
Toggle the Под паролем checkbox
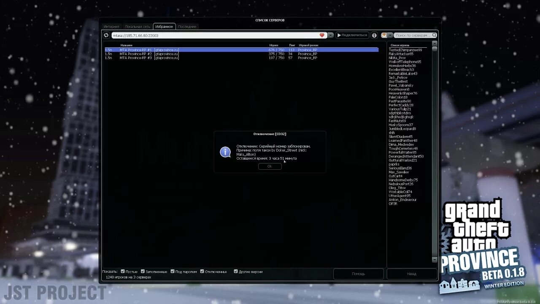tap(173, 271)
